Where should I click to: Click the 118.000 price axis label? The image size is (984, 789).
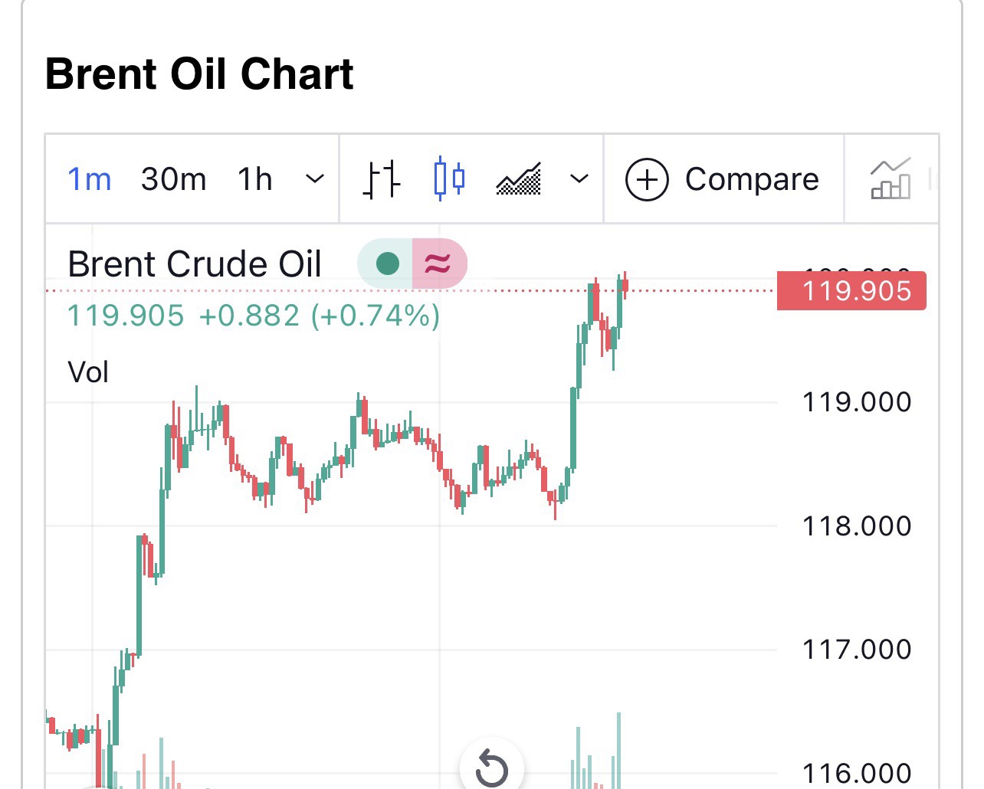tap(857, 526)
